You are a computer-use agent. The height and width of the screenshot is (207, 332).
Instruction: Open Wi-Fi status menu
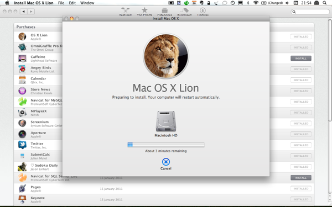click(256, 3)
